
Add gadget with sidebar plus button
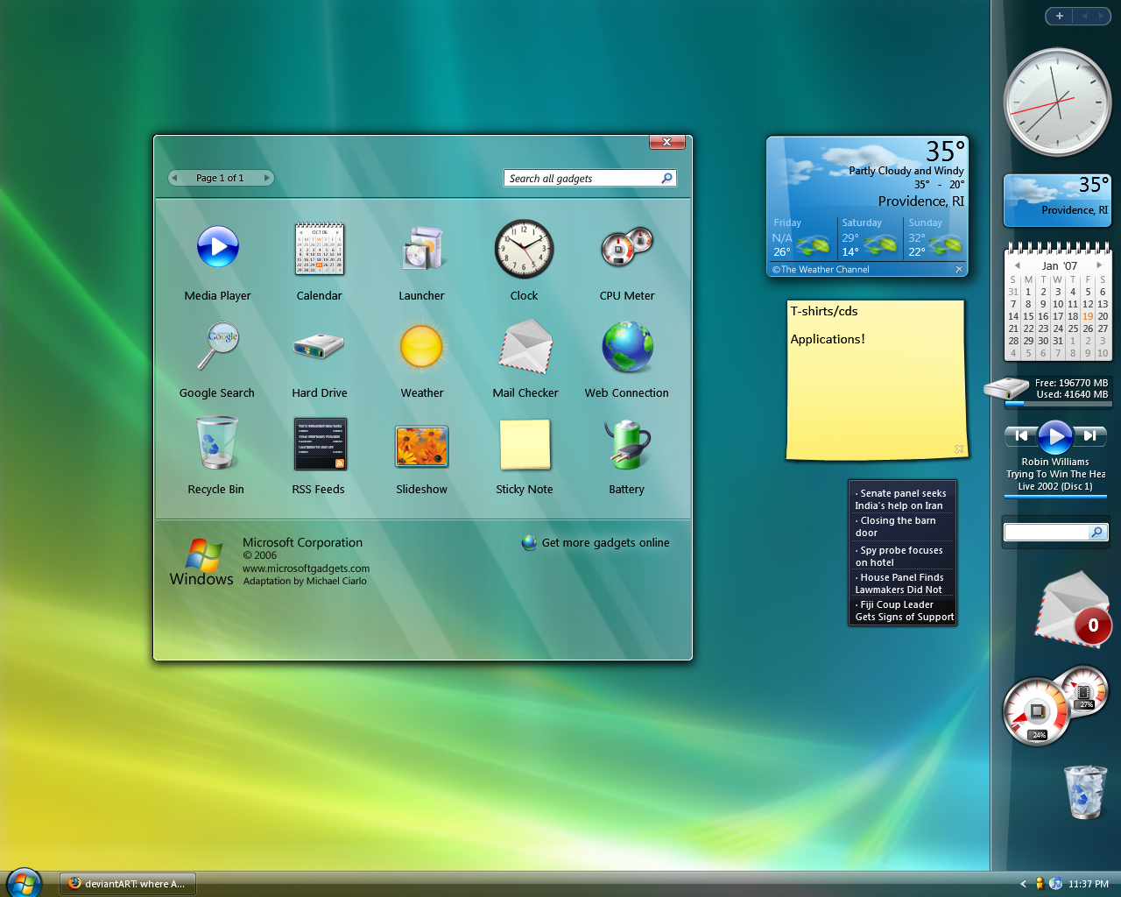pyautogui.click(x=1059, y=16)
